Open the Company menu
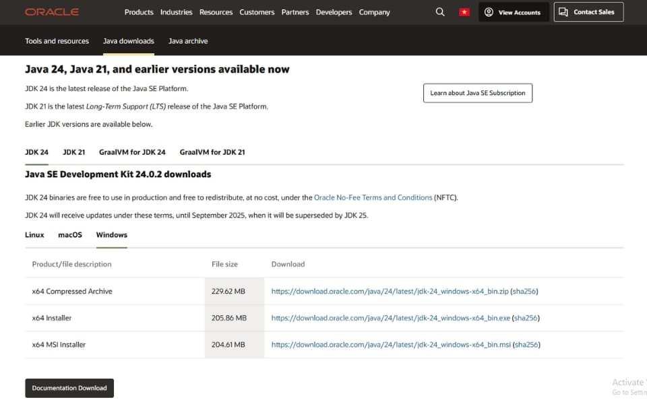 (x=374, y=12)
